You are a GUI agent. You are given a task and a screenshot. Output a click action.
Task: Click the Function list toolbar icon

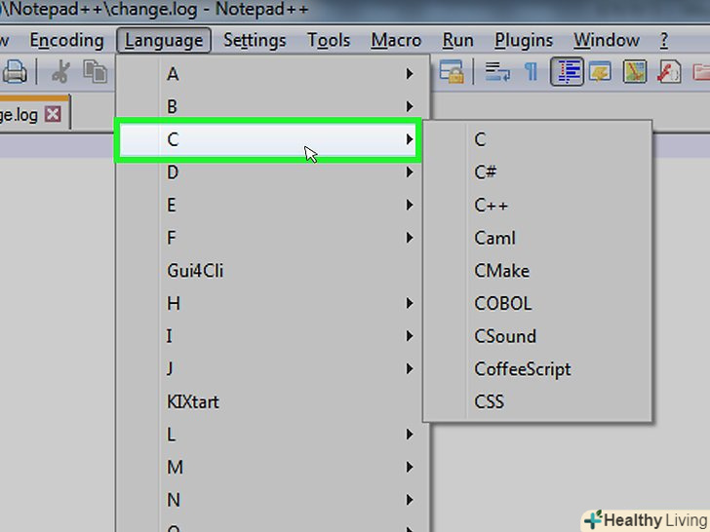(x=669, y=72)
